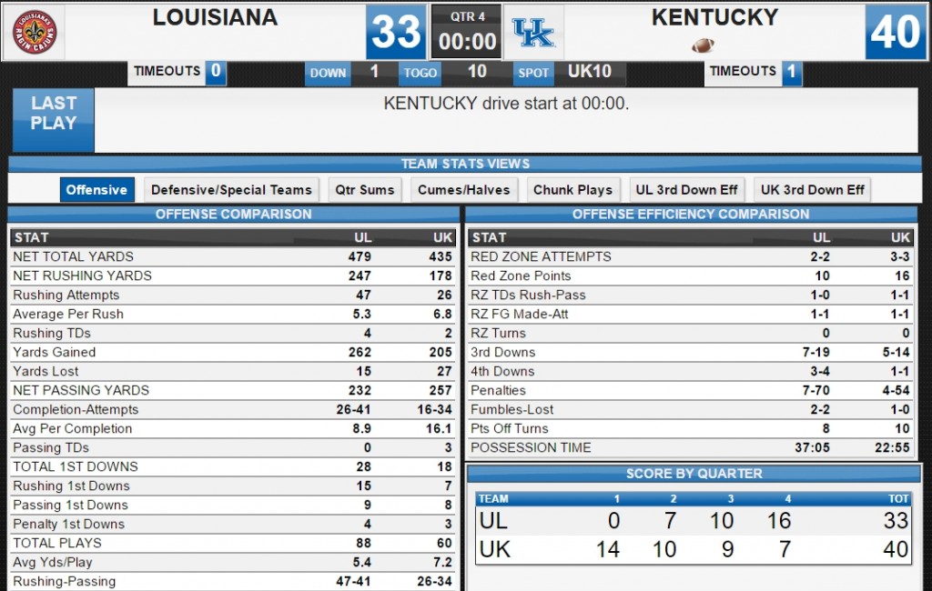Click the SPOT UK10 indicator
Screen dimensions: 932x591
570,73
